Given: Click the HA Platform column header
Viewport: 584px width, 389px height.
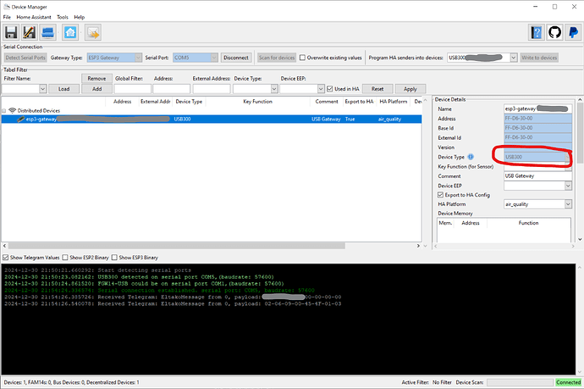Looking at the screenshot, I should 393,102.
